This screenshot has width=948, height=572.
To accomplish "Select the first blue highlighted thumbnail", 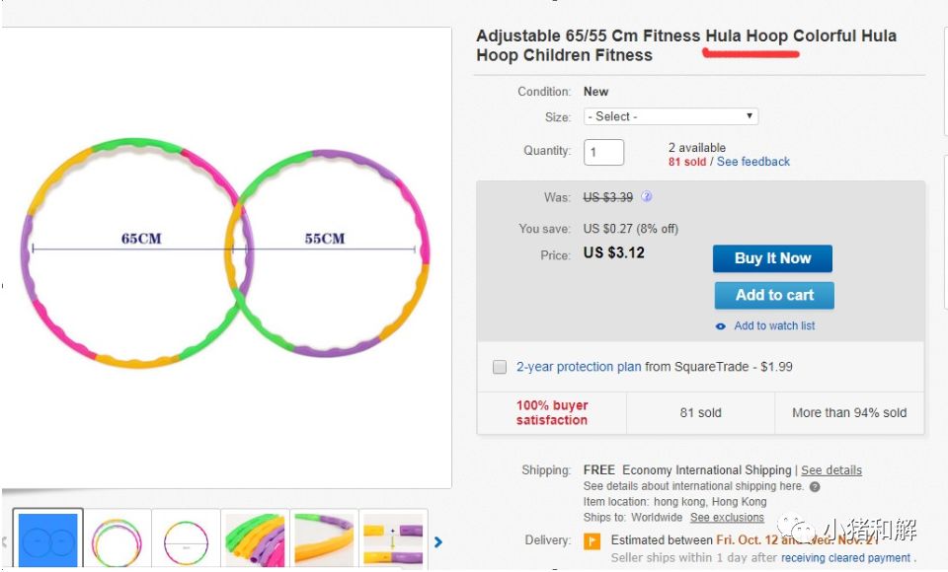I will tap(47, 540).
